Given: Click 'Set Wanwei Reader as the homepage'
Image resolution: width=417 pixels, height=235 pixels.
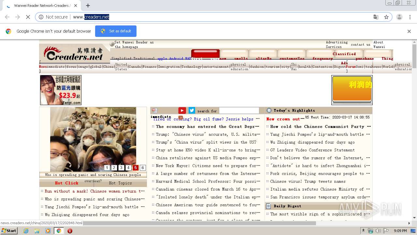Looking at the screenshot, I should click(134, 44).
